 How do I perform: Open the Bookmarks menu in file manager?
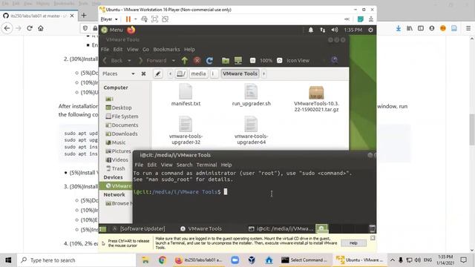point(166,50)
